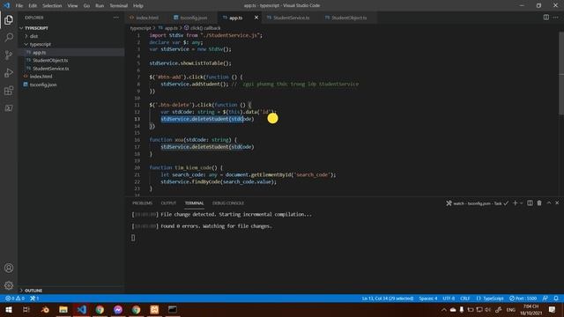Viewport: 564px width, 317px height.
Task: Close the app.ts editor tab
Action: (x=256, y=18)
